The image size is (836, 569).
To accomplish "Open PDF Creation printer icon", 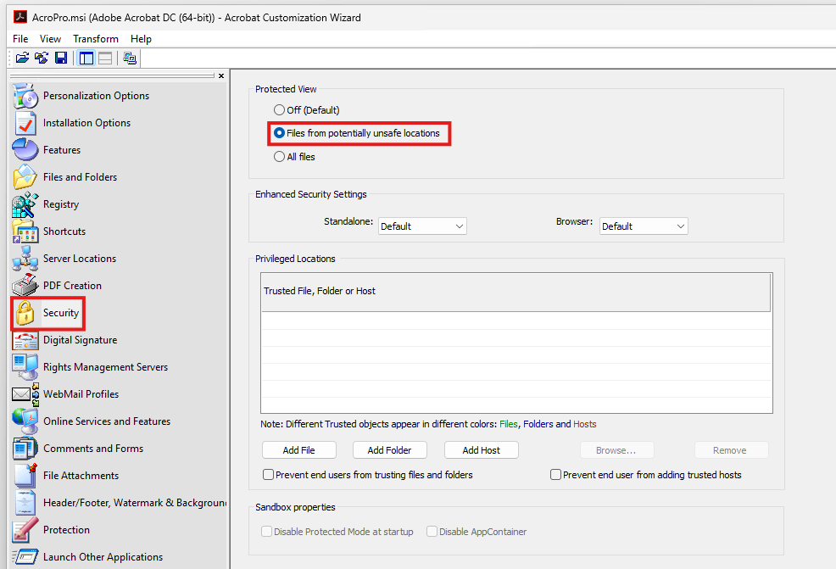I will tap(25, 286).
